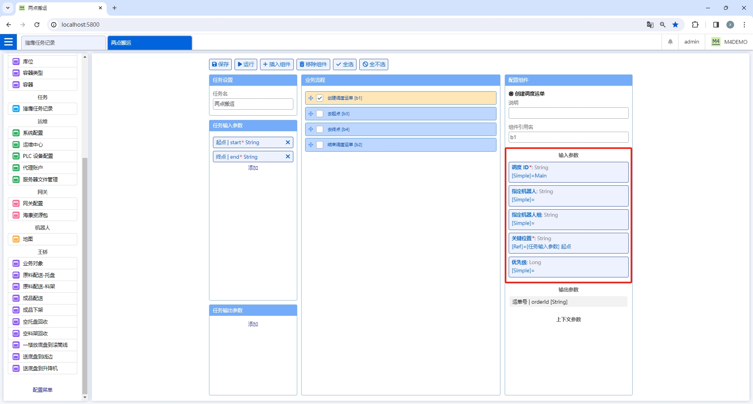Switch to 猎鹰任务记录 tab
The height and width of the screenshot is (404, 753).
click(64, 43)
